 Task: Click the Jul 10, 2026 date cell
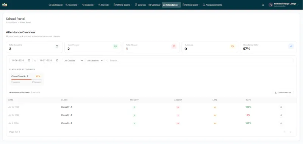coord(14,115)
